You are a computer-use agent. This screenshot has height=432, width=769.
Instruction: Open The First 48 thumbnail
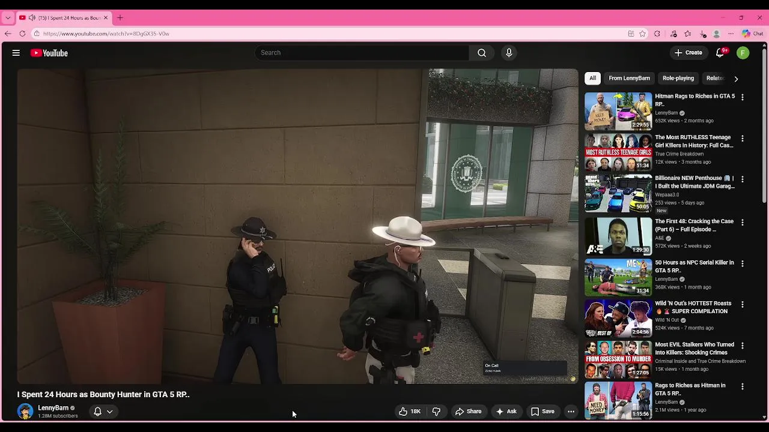click(618, 236)
